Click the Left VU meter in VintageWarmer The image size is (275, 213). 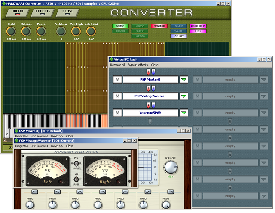(48, 171)
